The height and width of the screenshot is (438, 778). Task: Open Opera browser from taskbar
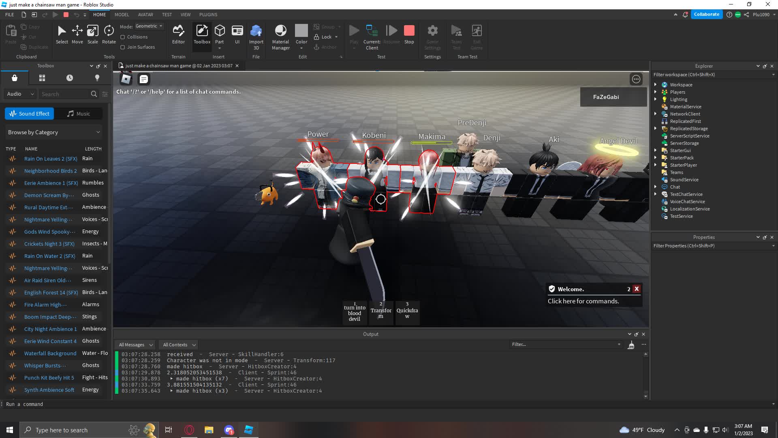(x=189, y=430)
